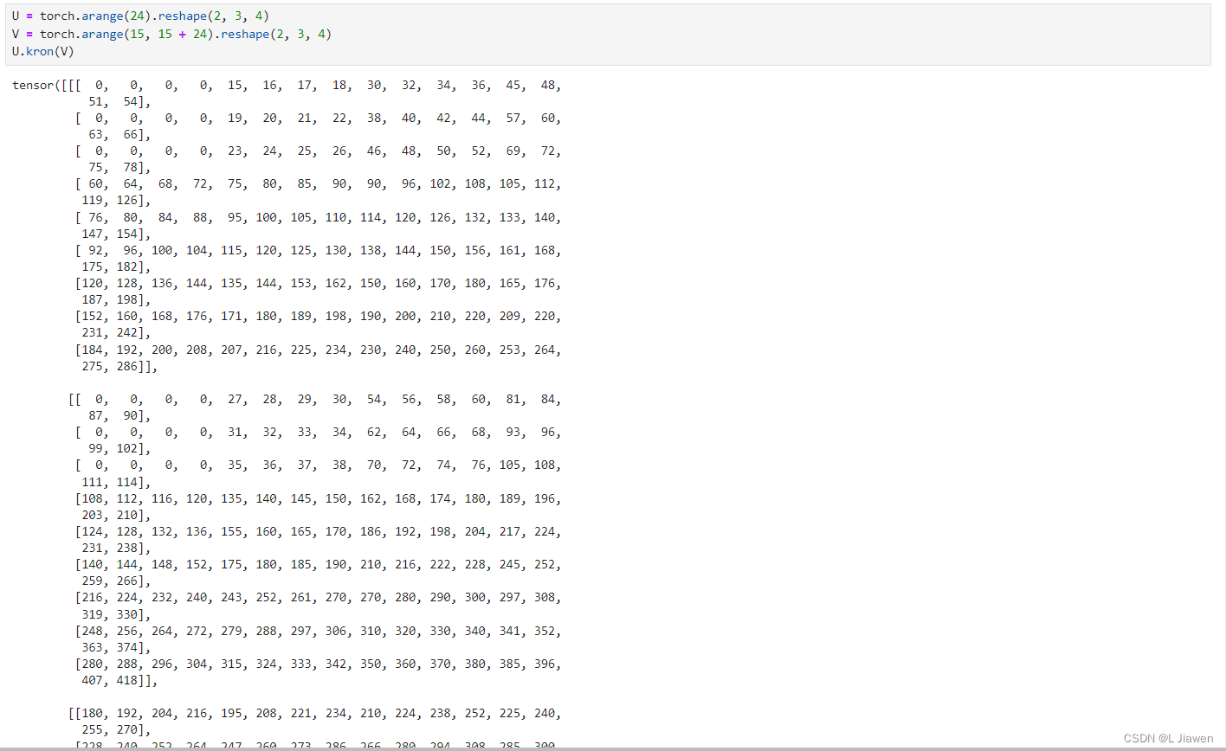Click the output row containing '35, 36, 37, 38'
Screen dimensions: 1226x751
pyautogui.click(x=318, y=465)
